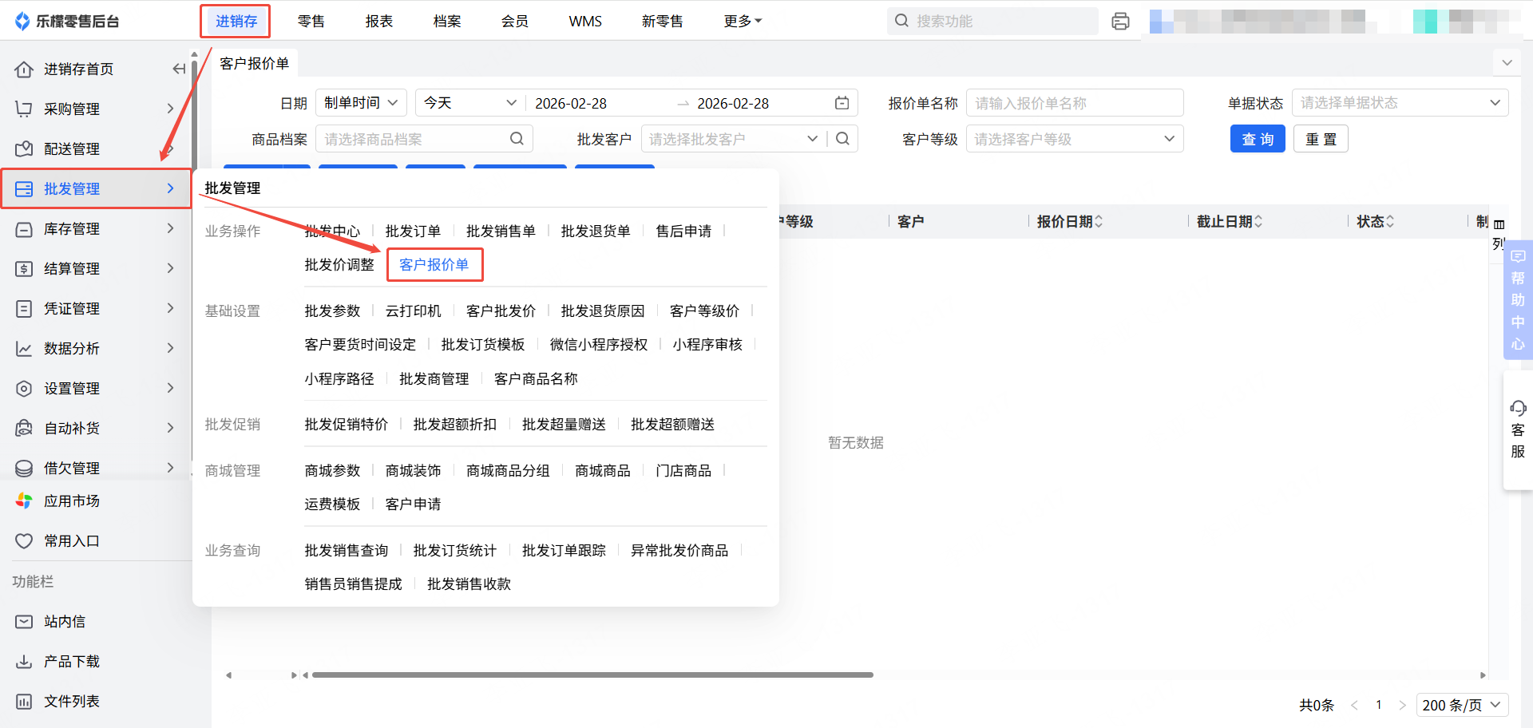This screenshot has width=1533, height=728.
Task: Open the 批发客户 dropdown
Action: click(734, 139)
